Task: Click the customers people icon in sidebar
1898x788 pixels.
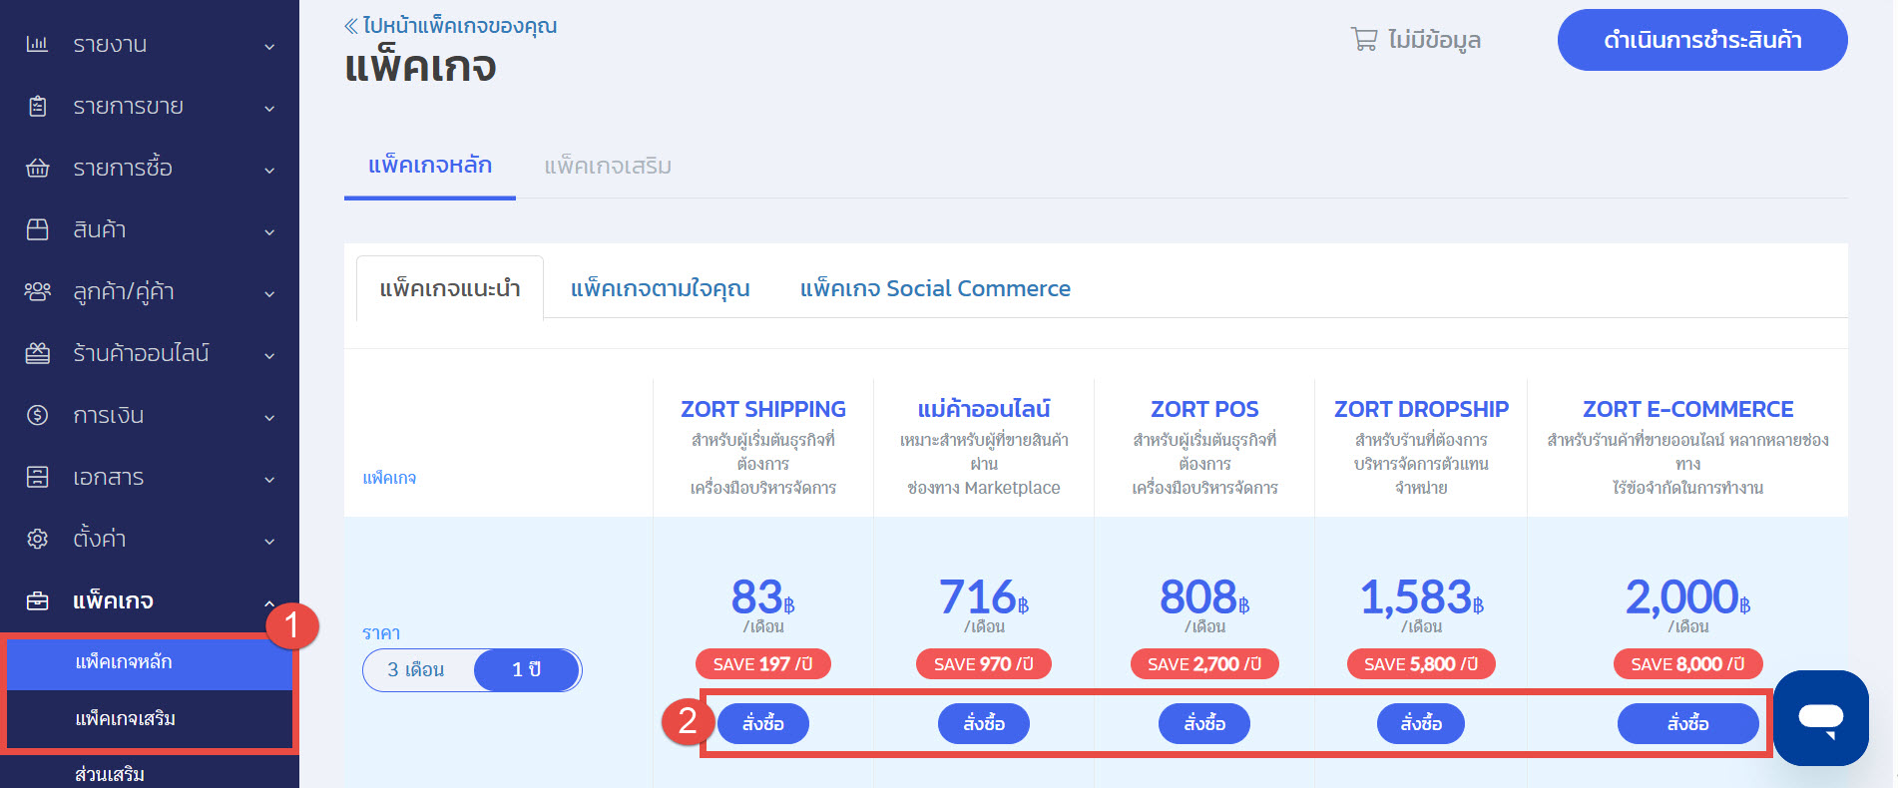Action: click(37, 291)
